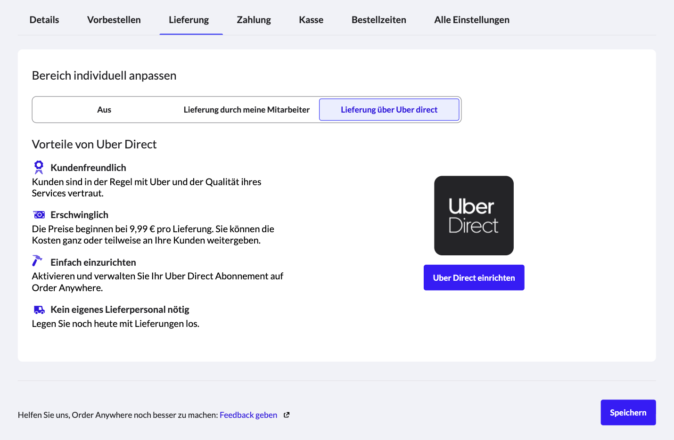Go to the Zahlung tab
The width and height of the screenshot is (674, 440).
254,20
